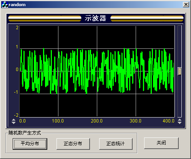Click the slider track below the thumb
The width and height of the screenshot is (191, 159).
coord(179,96)
